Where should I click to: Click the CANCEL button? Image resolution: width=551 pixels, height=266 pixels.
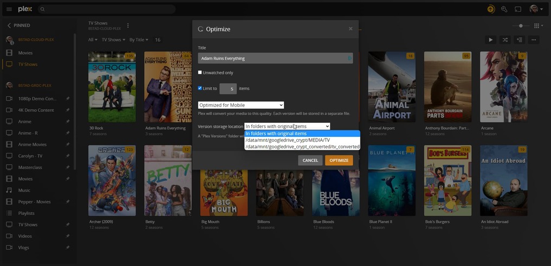click(x=310, y=160)
